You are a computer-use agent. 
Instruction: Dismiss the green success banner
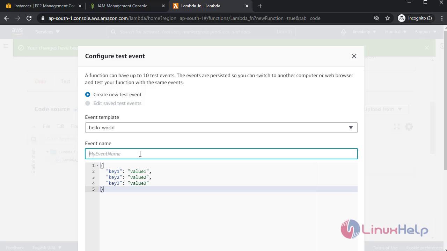click(x=426, y=48)
